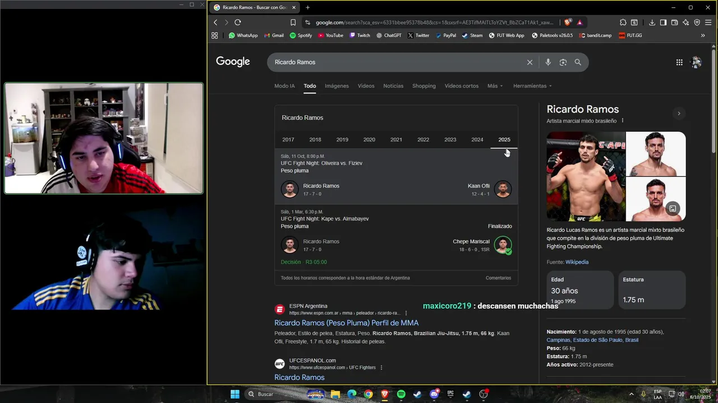Select the 2017 fight year tab
The height and width of the screenshot is (403, 718).
point(288,139)
